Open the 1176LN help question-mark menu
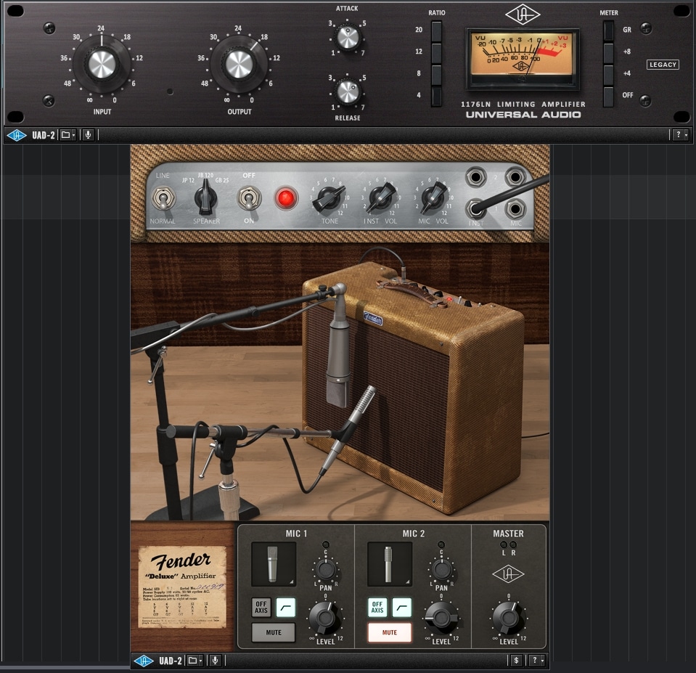696x673 pixels. [x=681, y=135]
